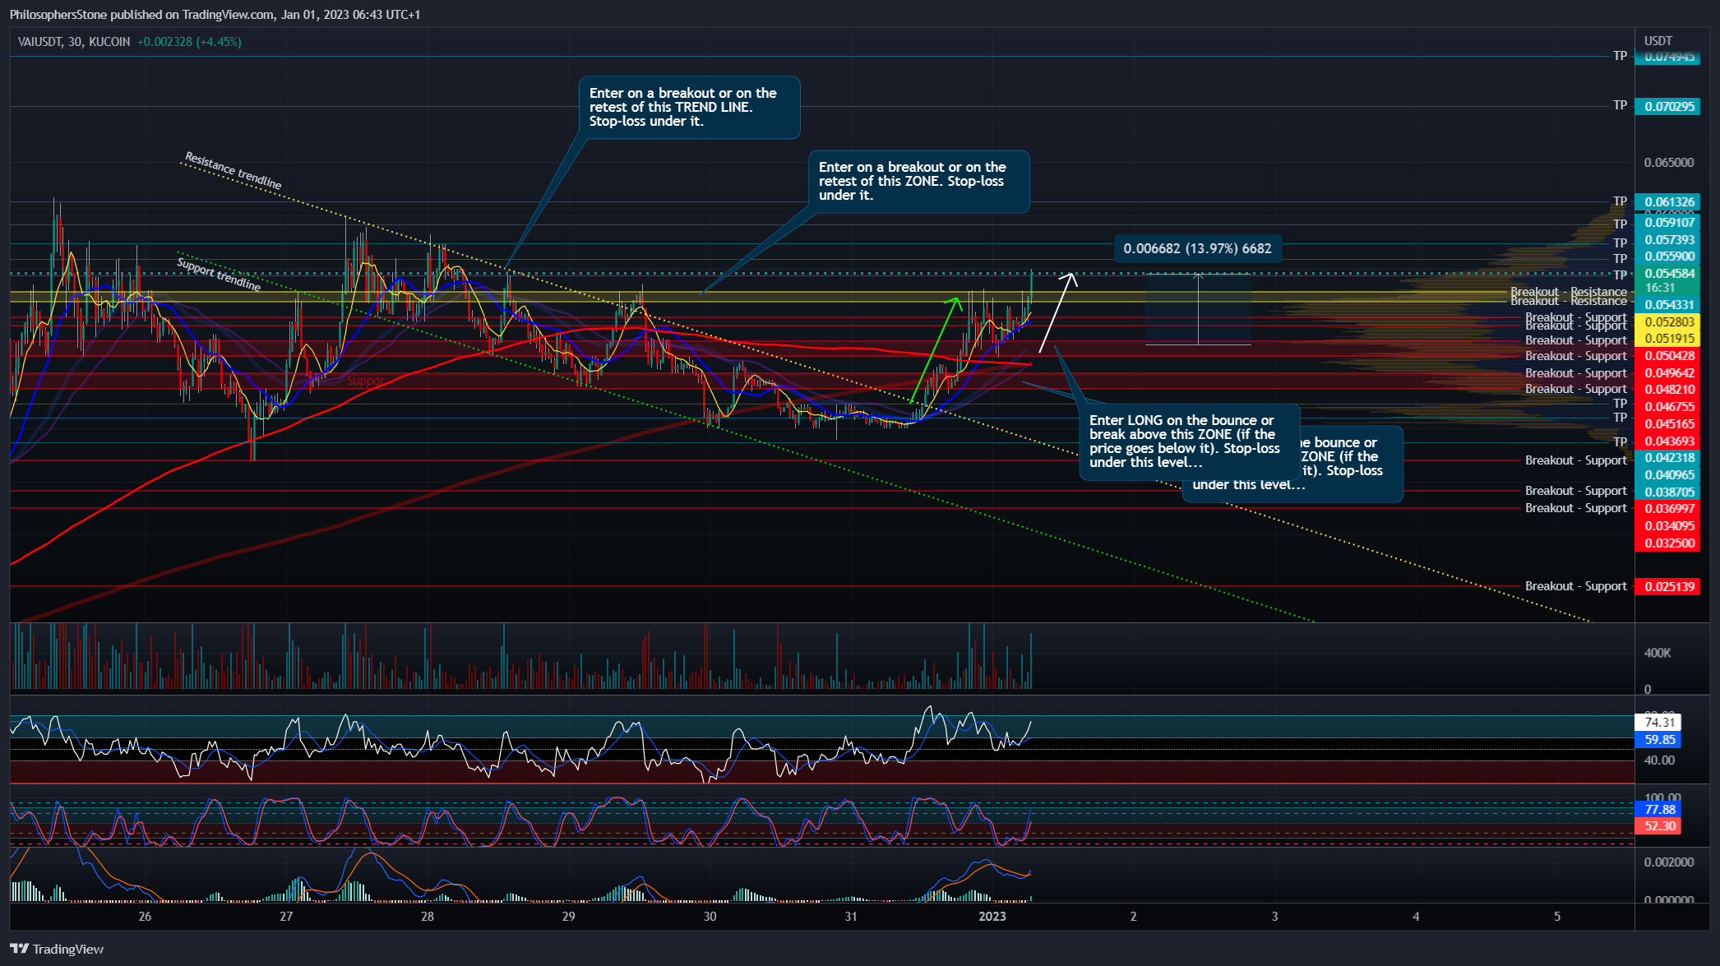The image size is (1720, 966).
Task: Select the TREND LINE breakout callout note
Action: [689, 108]
